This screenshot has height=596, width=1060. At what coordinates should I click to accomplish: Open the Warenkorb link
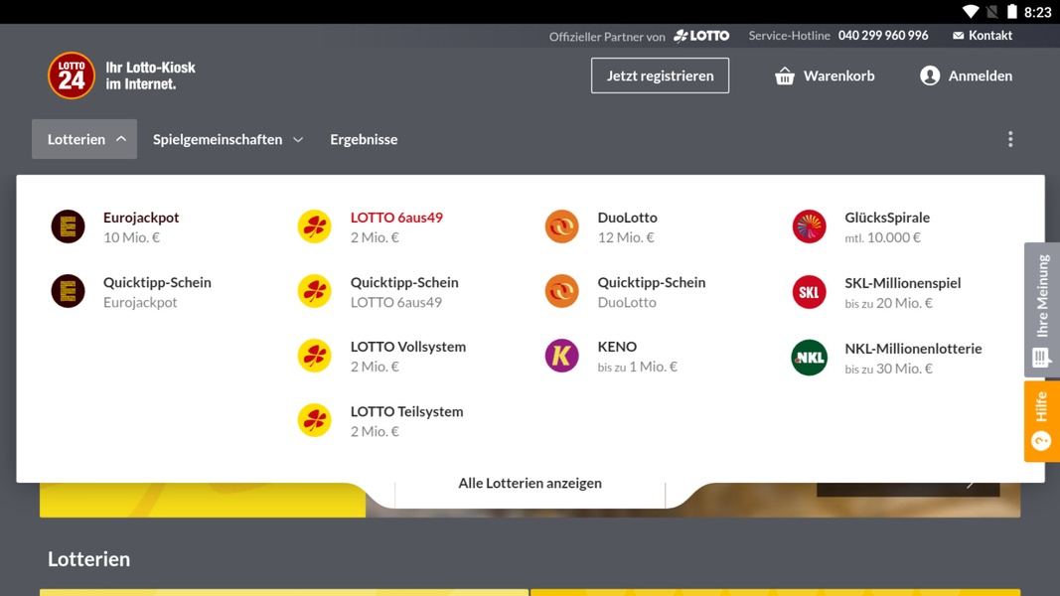(825, 75)
